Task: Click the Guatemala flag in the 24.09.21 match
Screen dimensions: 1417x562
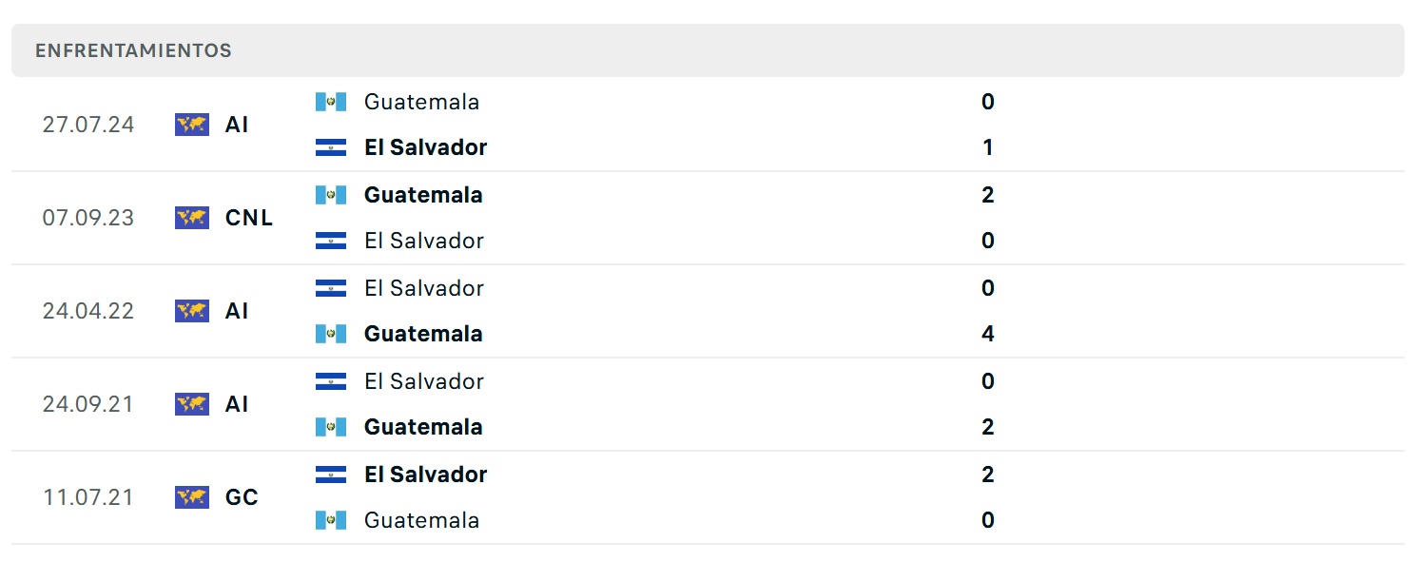Action: click(x=331, y=427)
